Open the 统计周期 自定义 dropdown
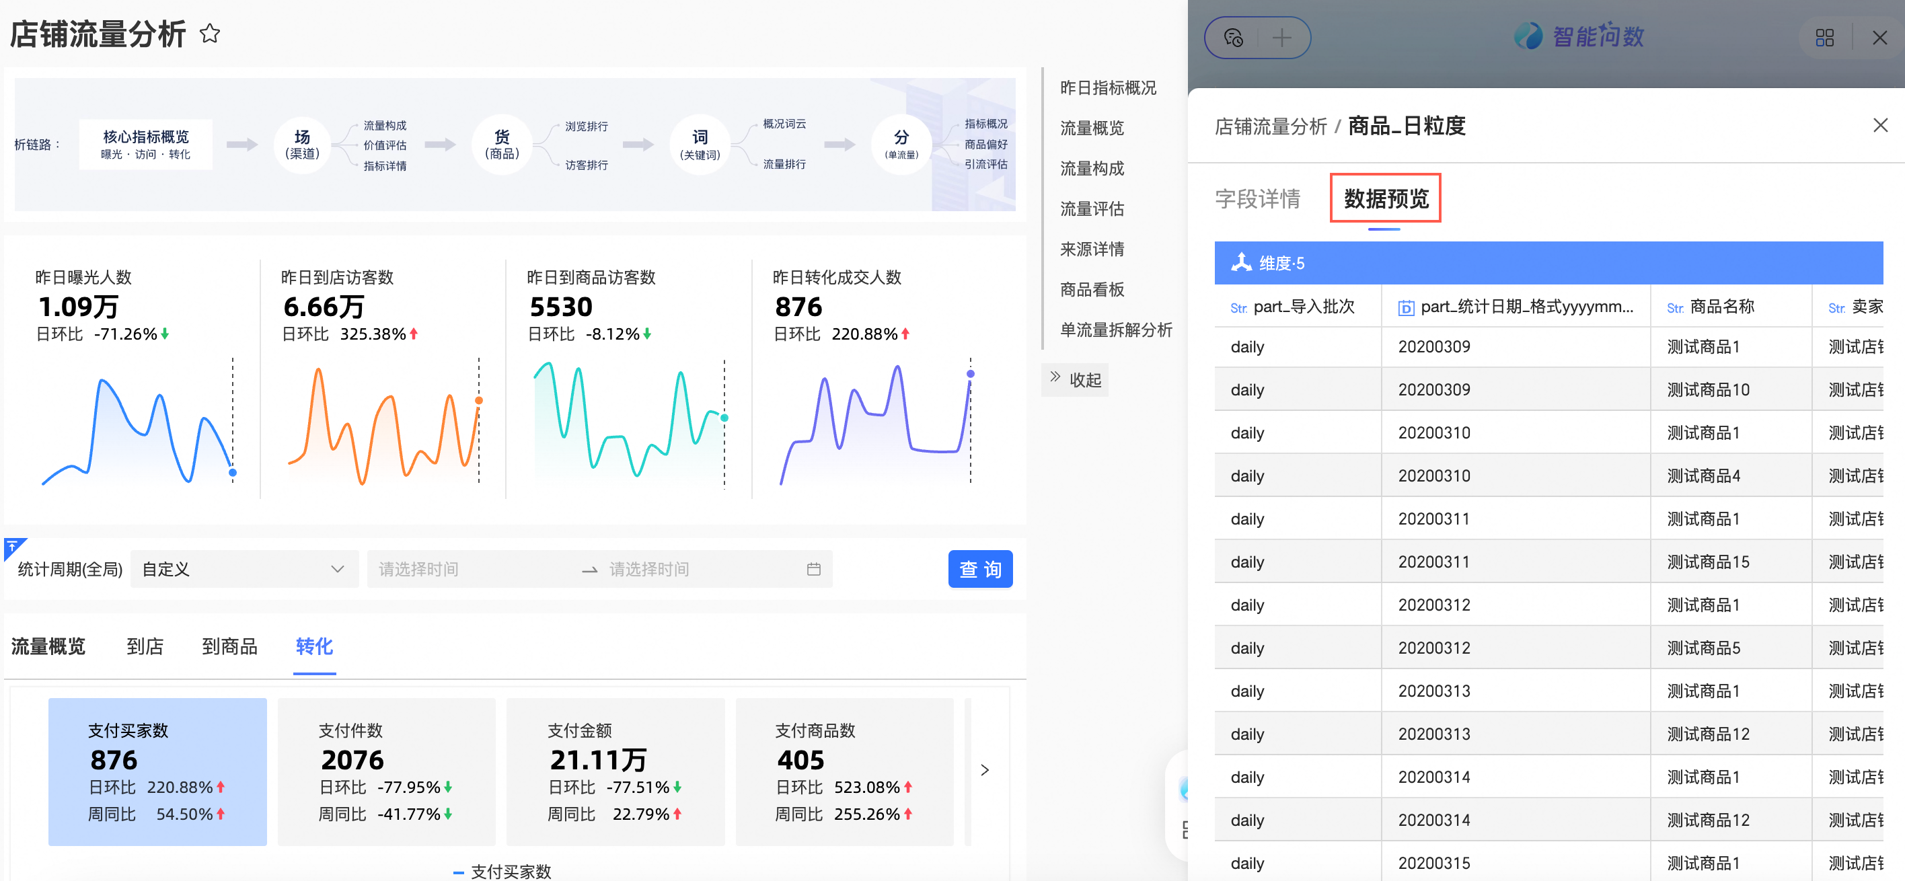The width and height of the screenshot is (1905, 881). coord(244,569)
